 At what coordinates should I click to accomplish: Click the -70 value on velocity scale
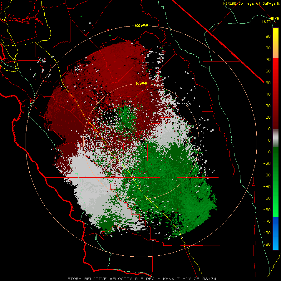267,221
